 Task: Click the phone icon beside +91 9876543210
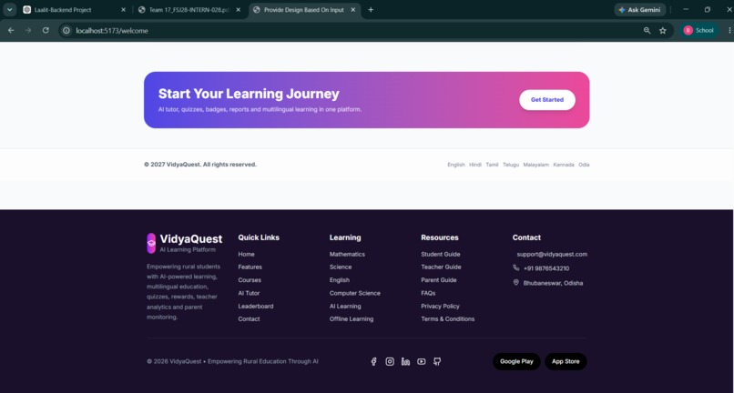coord(515,267)
